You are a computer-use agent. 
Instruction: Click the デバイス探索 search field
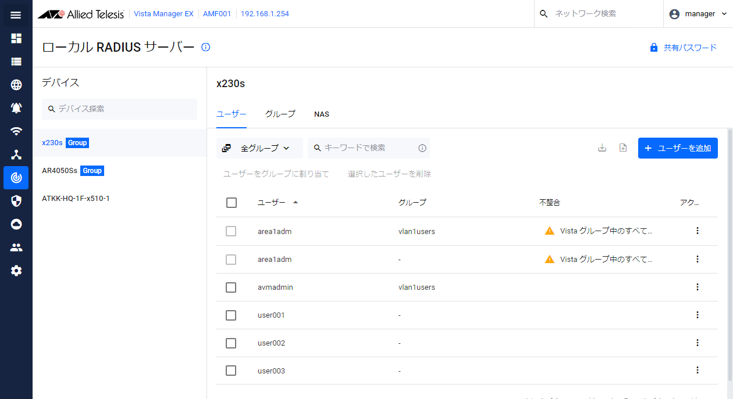(120, 109)
